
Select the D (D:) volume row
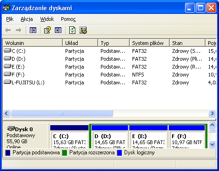point(109,59)
